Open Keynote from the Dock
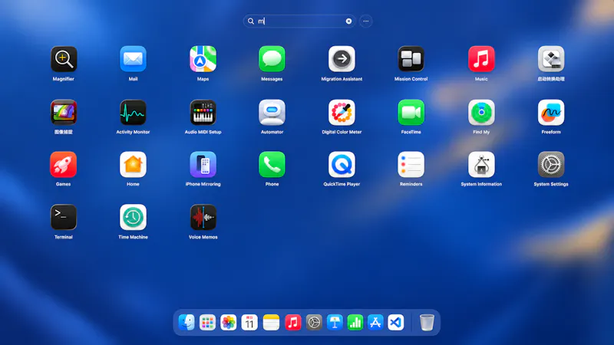Viewport: 614px width, 345px height. pos(335,322)
